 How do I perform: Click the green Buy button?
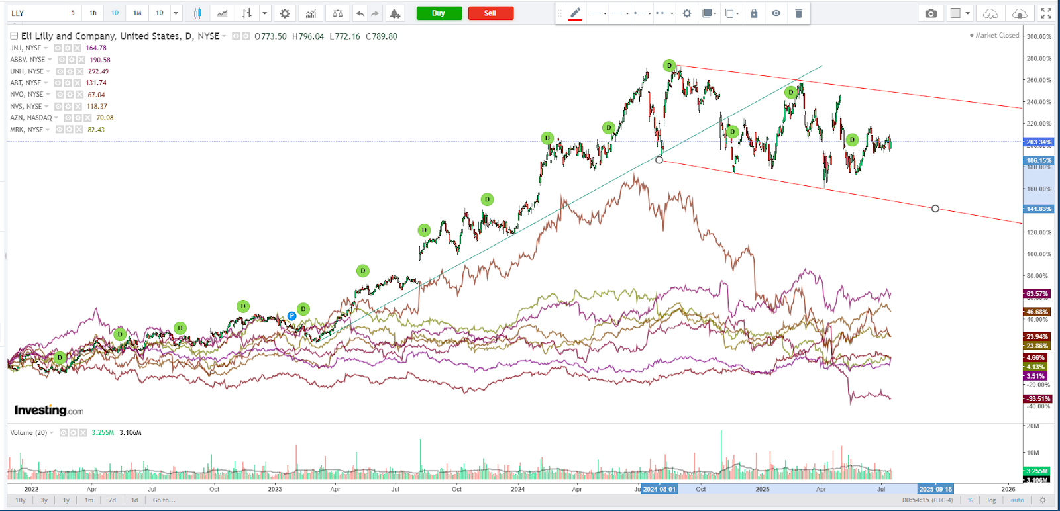tap(439, 13)
